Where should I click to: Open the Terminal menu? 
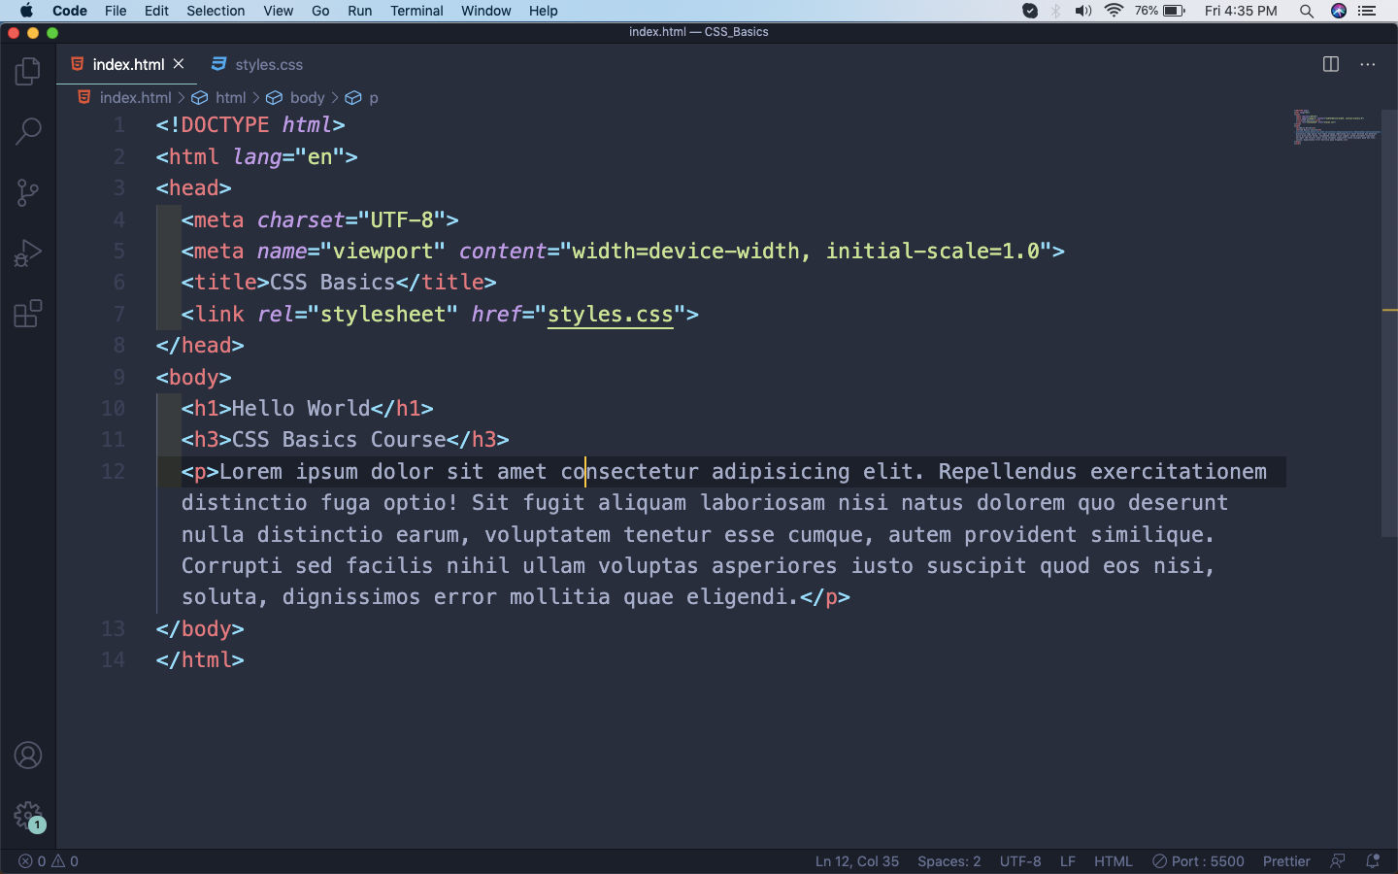click(x=416, y=11)
